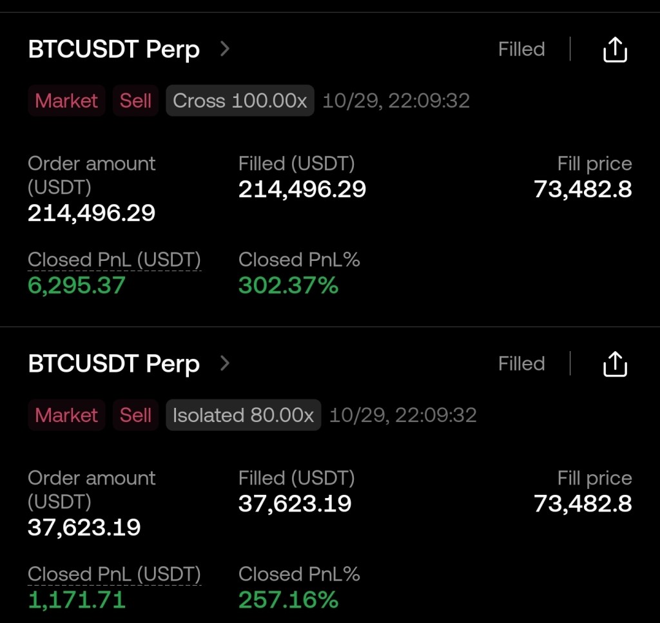
Task: Select the 257.16% Closed PnL% value
Action: click(288, 600)
